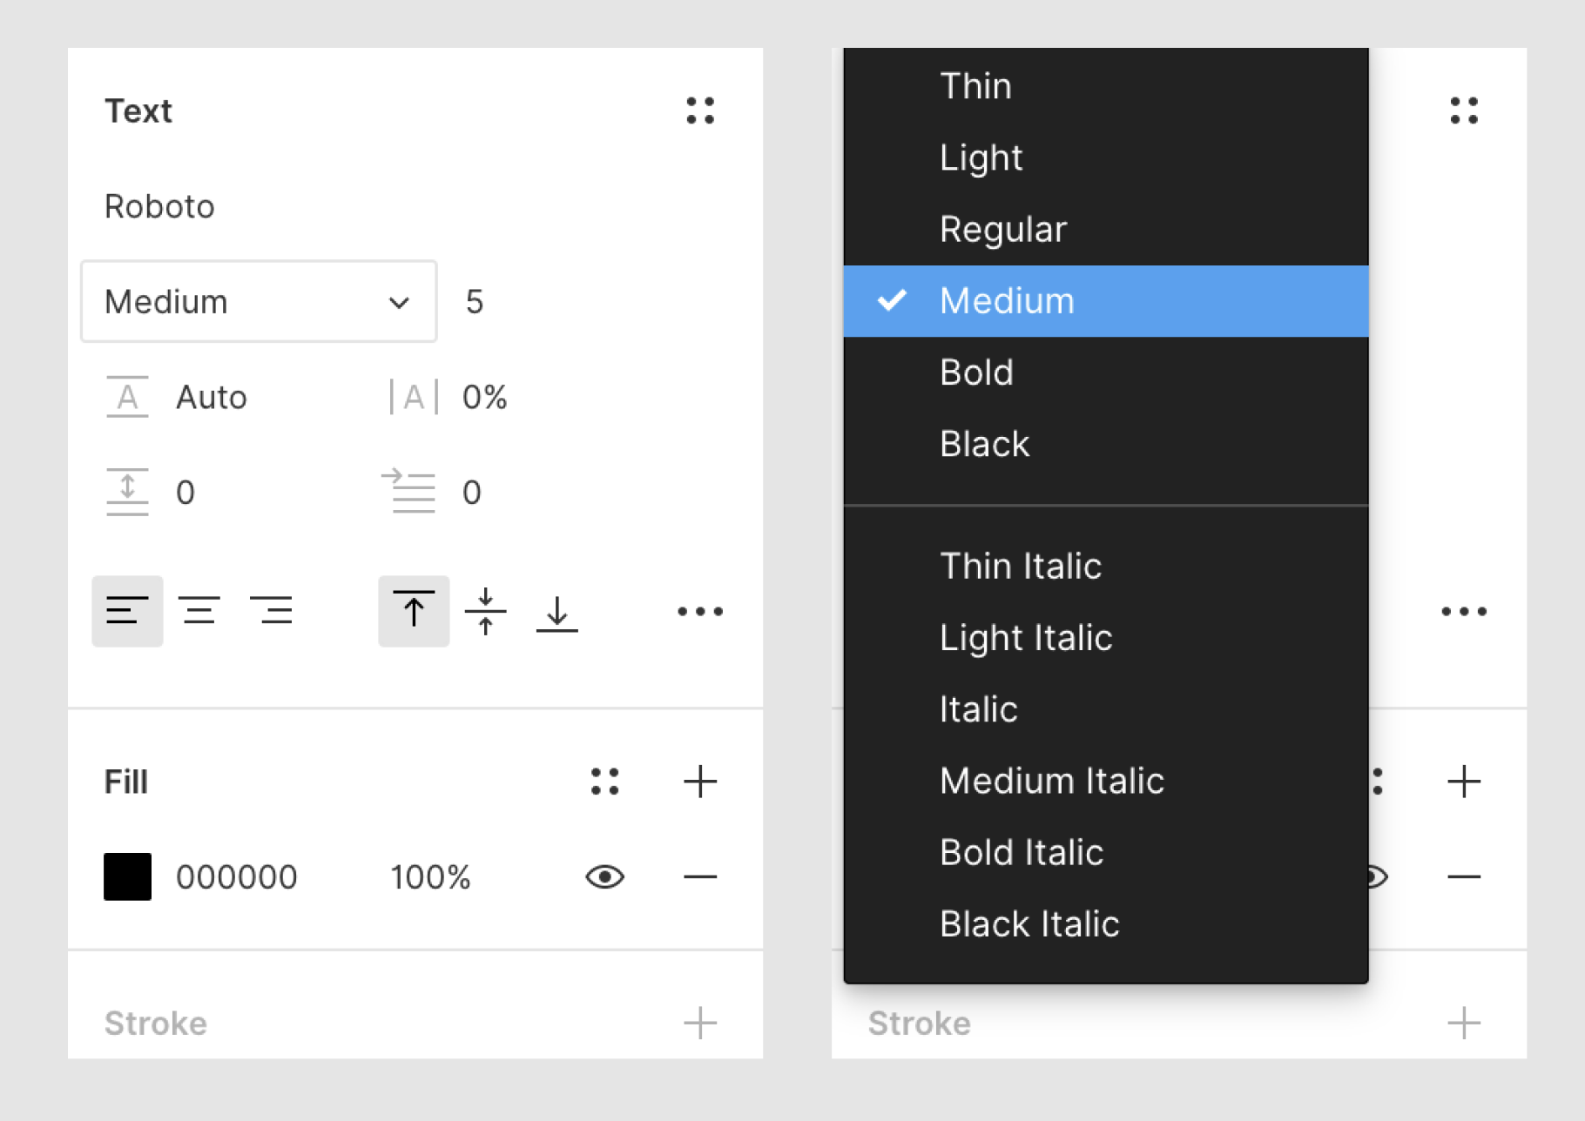Open the text styles four-dot icon
The height and width of the screenshot is (1121, 1585).
pyautogui.click(x=700, y=111)
